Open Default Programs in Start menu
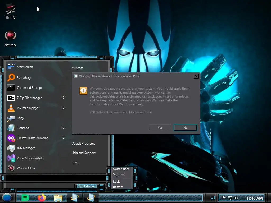Screen dimensions: 271x203 click(x=83, y=144)
